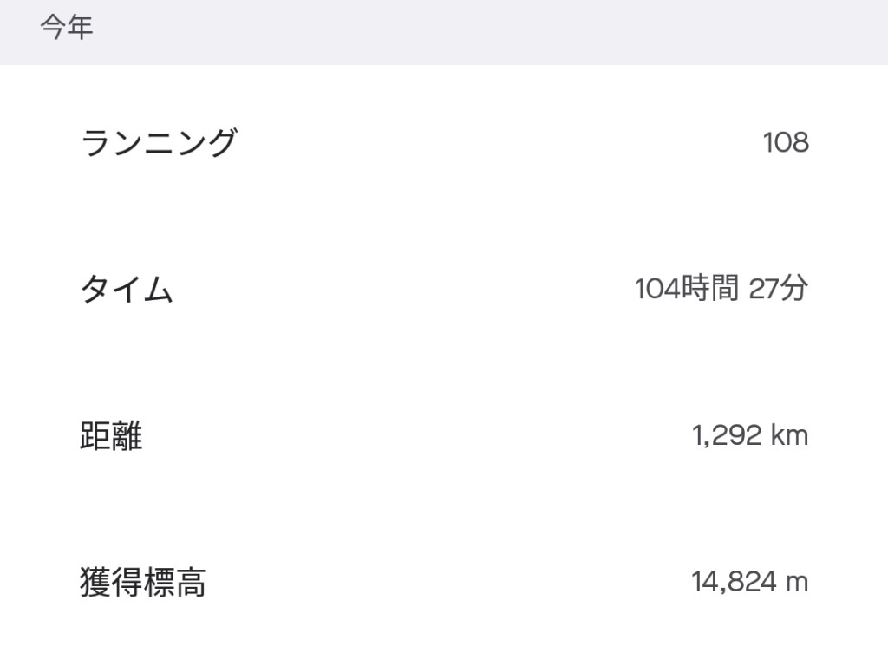
Task: Click the 標高 part of elevation label
Action: point(174,582)
